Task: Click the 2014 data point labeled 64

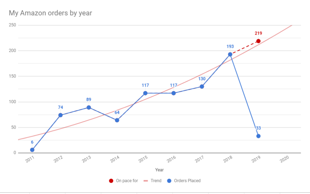Action: pos(117,120)
